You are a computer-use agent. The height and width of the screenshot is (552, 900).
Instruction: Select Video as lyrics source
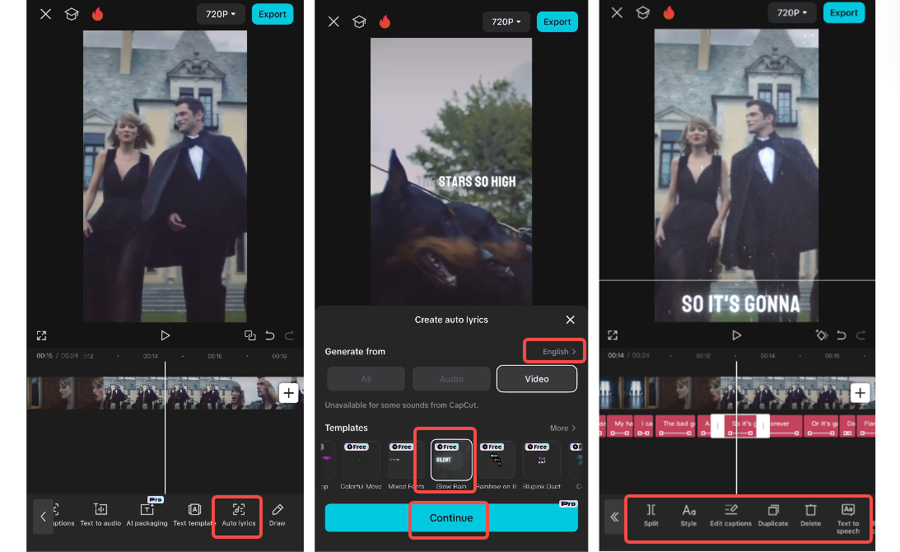pyautogui.click(x=537, y=379)
